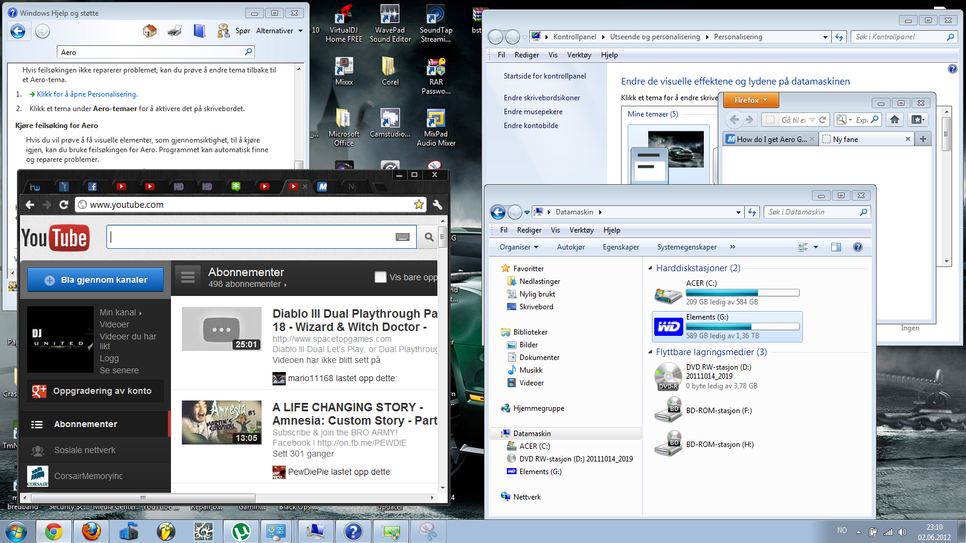Switch to blue M tab in Chrome
The image size is (966, 543).
(x=323, y=187)
